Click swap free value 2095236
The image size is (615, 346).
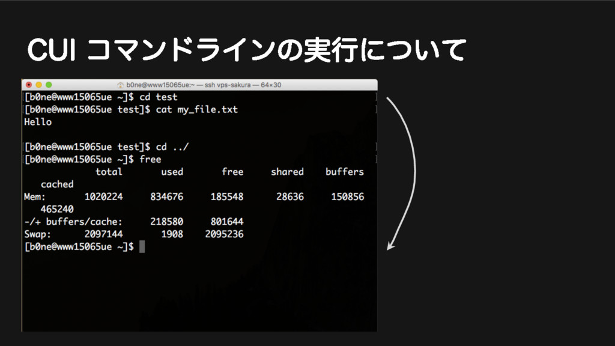[225, 234]
